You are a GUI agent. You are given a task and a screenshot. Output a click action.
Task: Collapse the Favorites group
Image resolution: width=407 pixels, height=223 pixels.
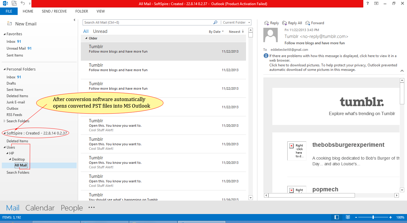pyautogui.click(x=4, y=34)
